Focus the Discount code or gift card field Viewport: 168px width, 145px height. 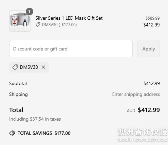click(71, 49)
